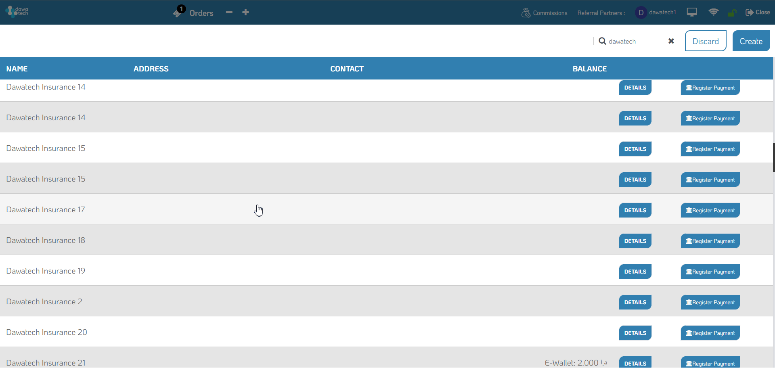This screenshot has width=775, height=368.
Task: Click the Dawatech logo
Action: (17, 11)
